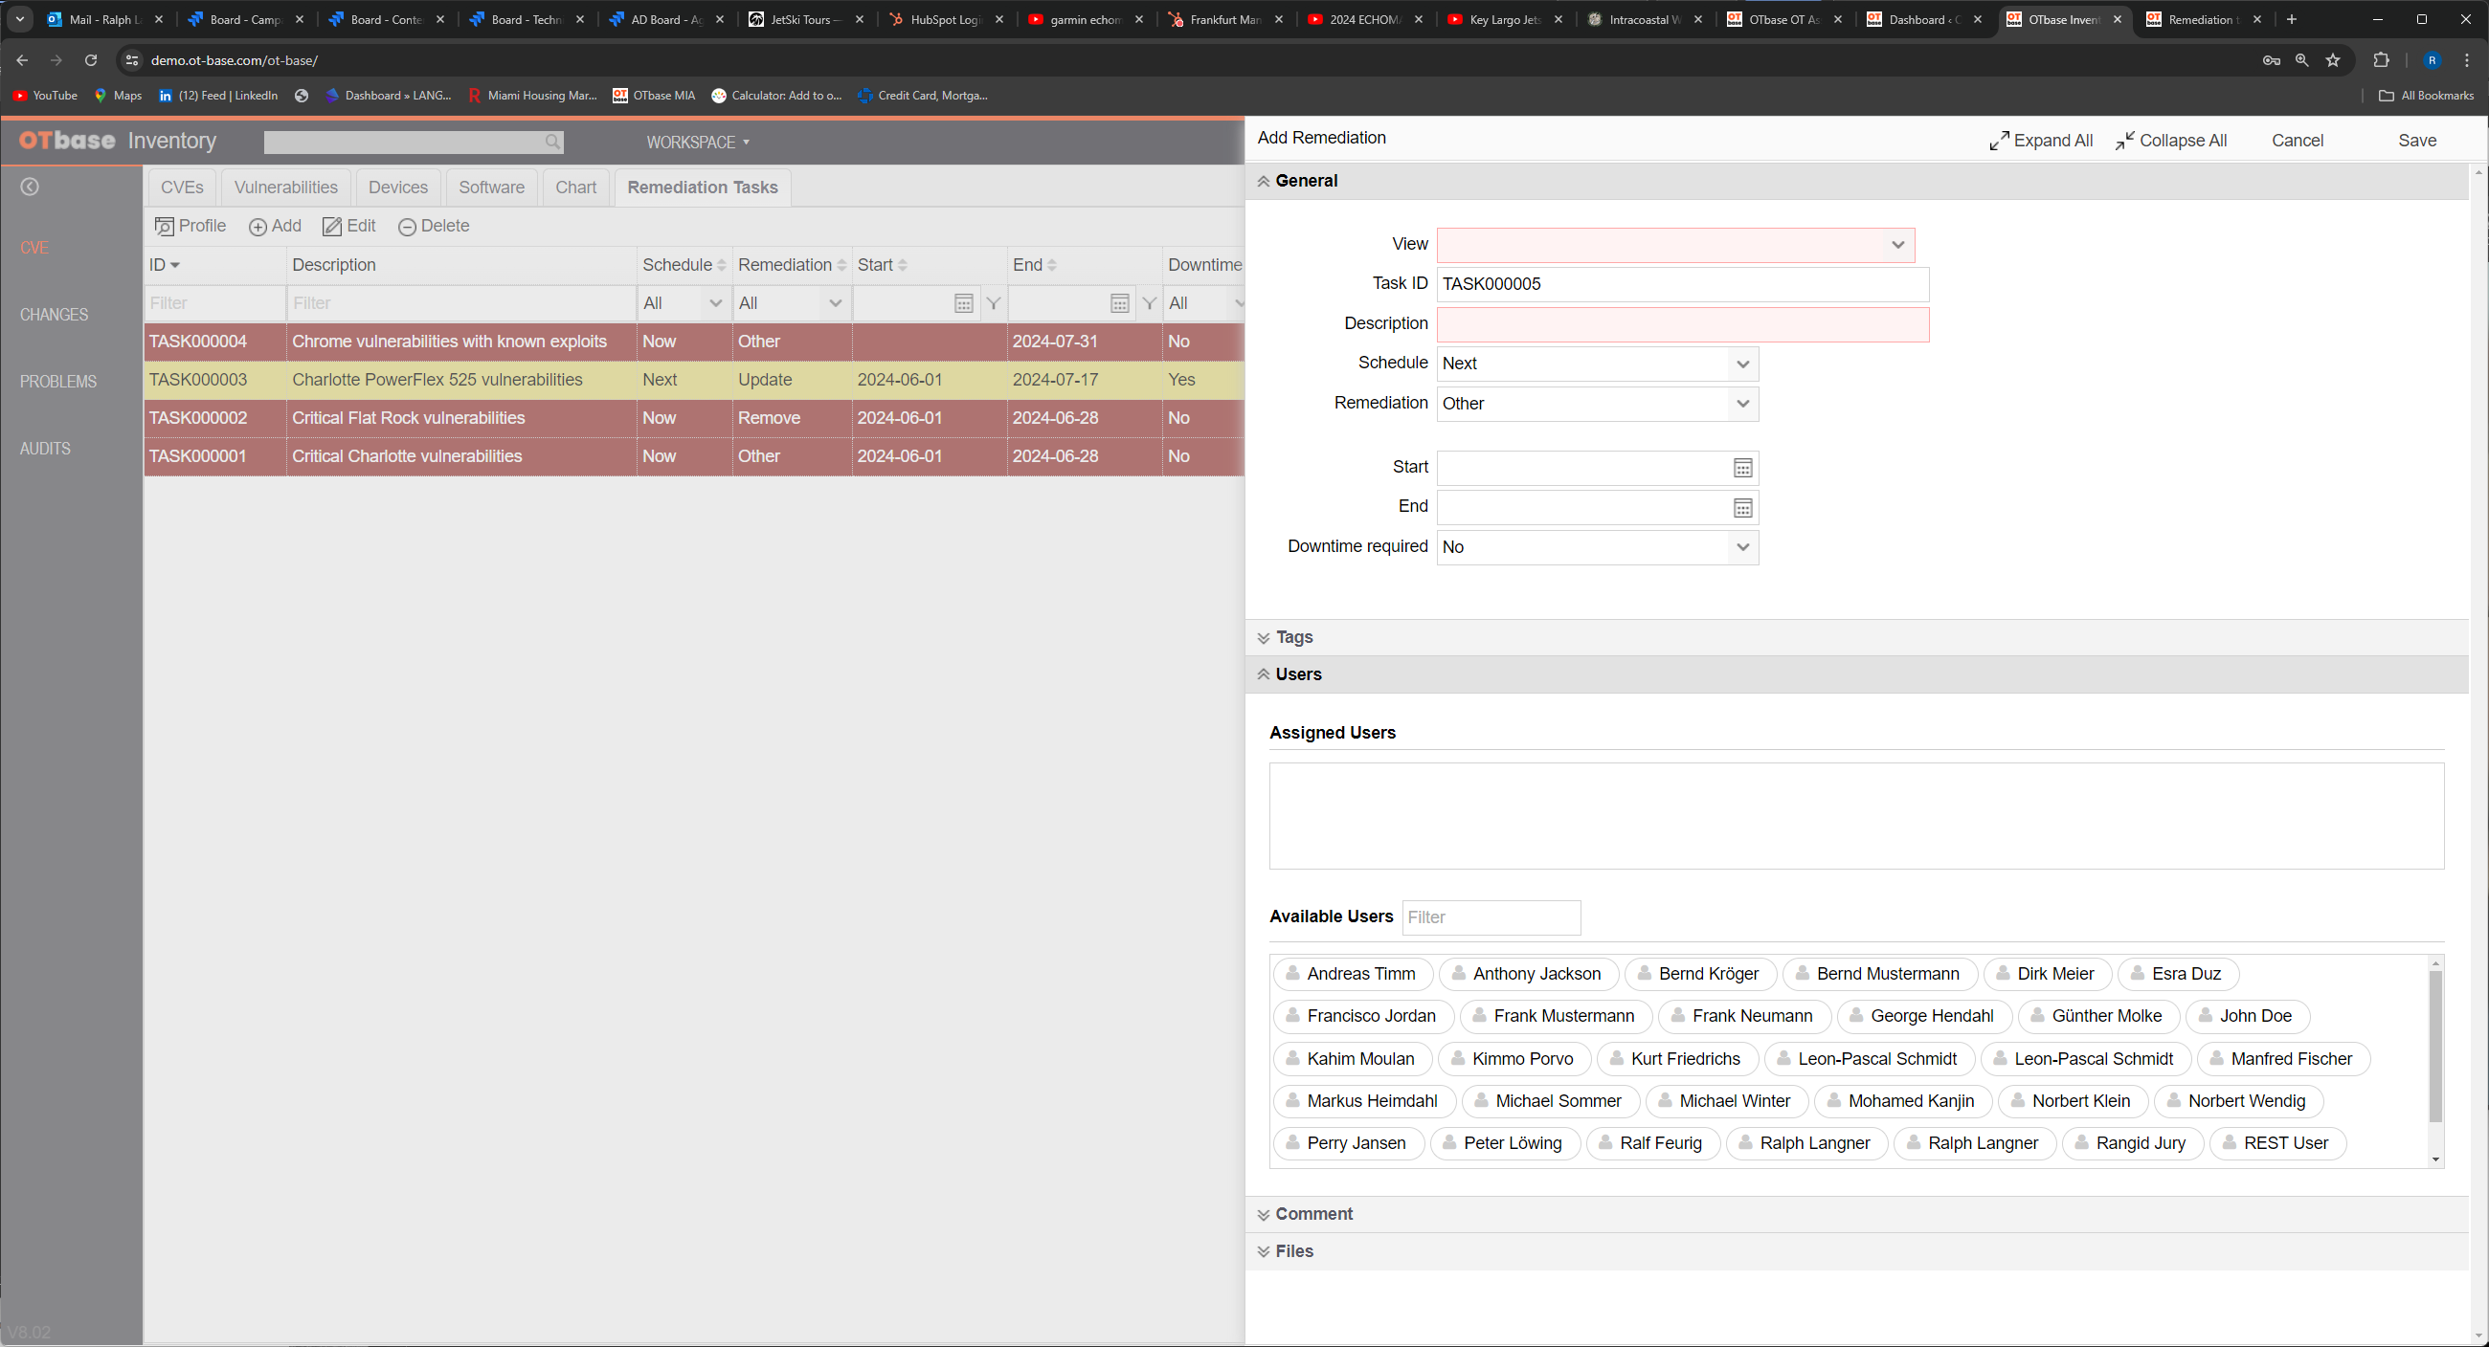Open OTbase MIA bookmark
This screenshot has width=2489, height=1347.
click(654, 96)
